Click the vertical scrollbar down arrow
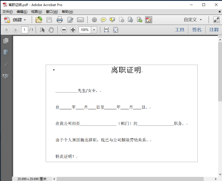The width and height of the screenshot is (222, 181). pyautogui.click(x=220, y=174)
